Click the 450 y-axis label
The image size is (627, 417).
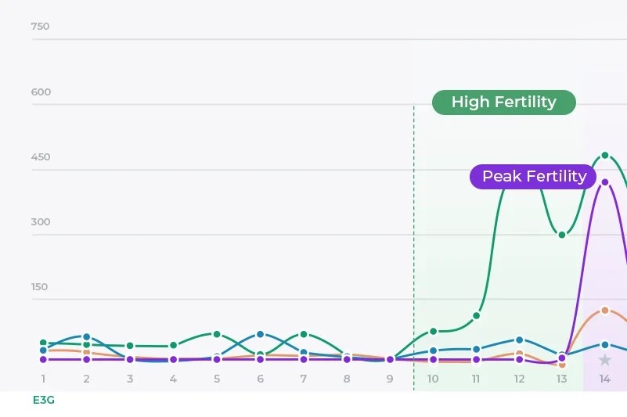click(41, 156)
